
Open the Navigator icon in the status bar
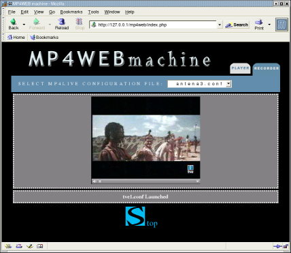(x=8, y=246)
